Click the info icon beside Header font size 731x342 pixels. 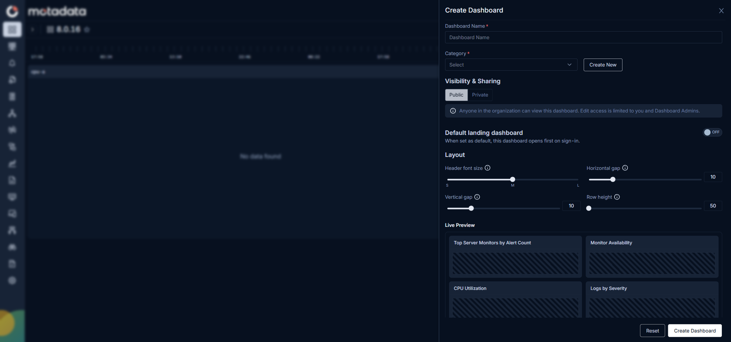[x=487, y=168]
